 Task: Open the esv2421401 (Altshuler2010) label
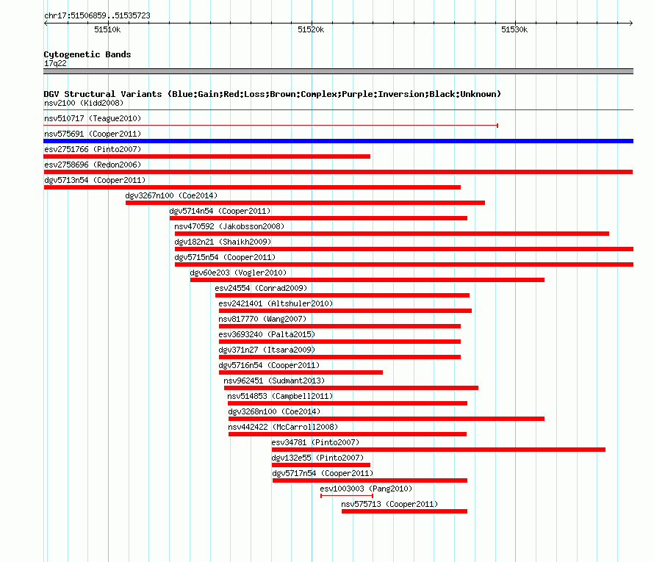pyautogui.click(x=276, y=303)
